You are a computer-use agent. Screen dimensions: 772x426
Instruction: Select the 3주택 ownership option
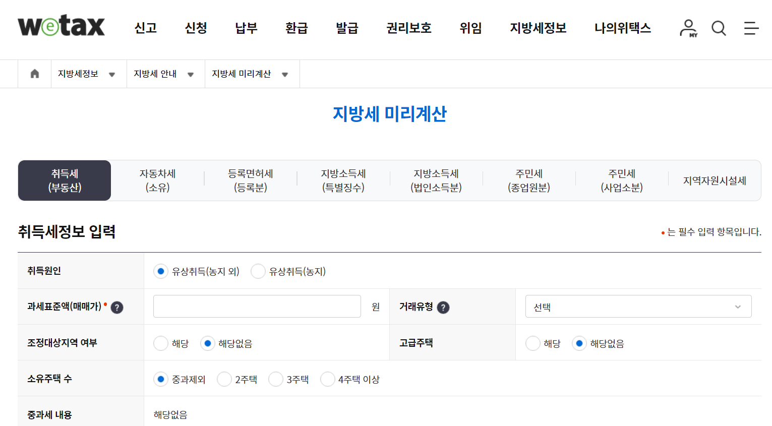[275, 379]
